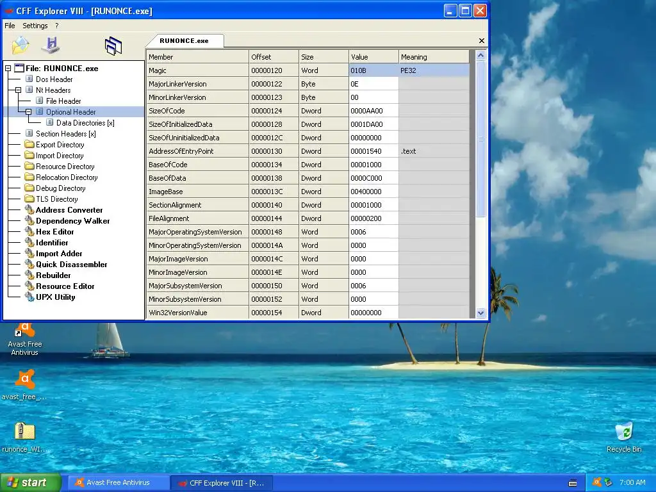Screen dimensions: 656x492
Task: Edit the FileAlignment value 00000200
Action: (373, 218)
